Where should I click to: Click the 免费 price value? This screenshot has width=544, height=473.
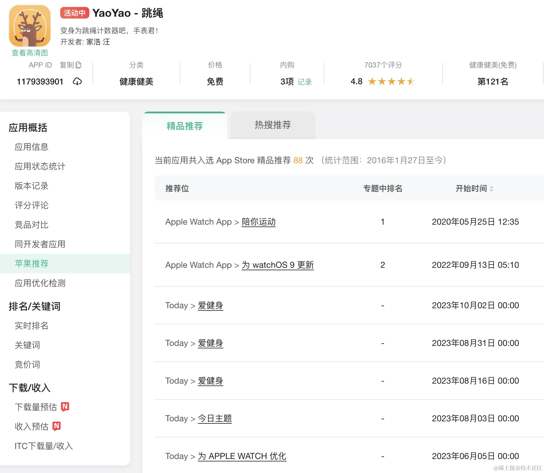tap(215, 82)
